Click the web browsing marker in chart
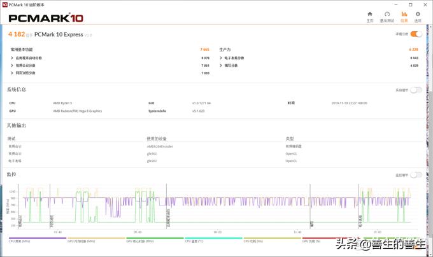The width and height of the screenshot is (433, 257). point(52,222)
